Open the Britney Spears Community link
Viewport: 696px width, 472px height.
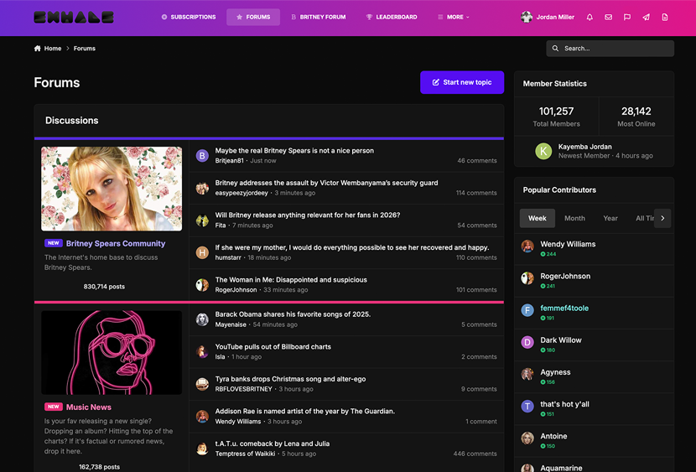(x=116, y=243)
